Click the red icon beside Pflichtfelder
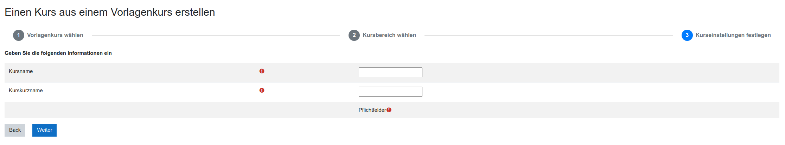 point(389,110)
